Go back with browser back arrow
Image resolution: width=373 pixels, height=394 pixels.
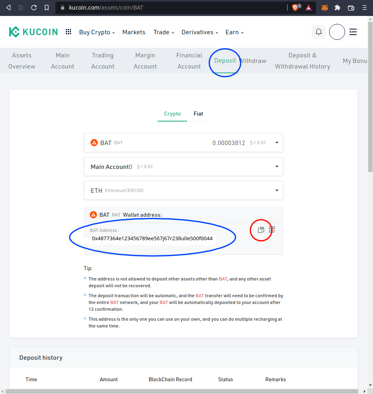[x=8, y=8]
